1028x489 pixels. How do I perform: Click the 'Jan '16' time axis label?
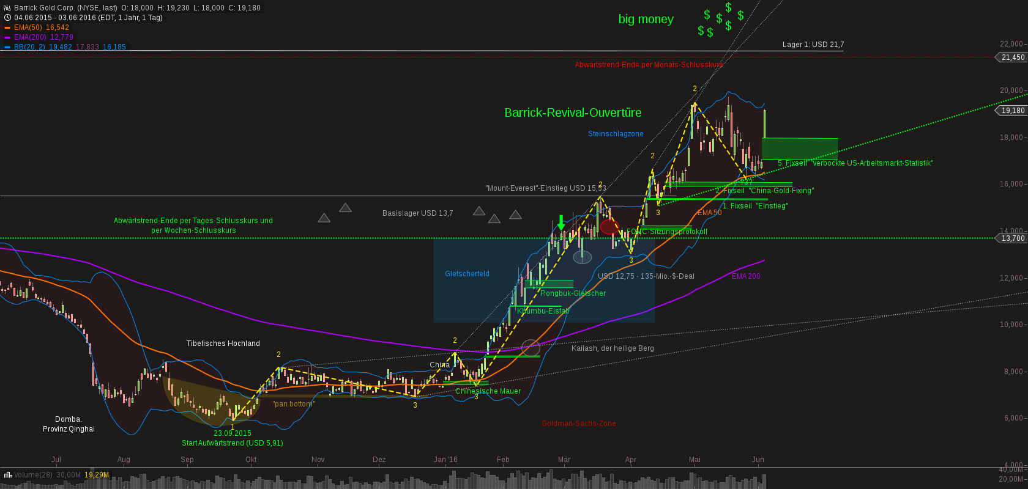445,460
